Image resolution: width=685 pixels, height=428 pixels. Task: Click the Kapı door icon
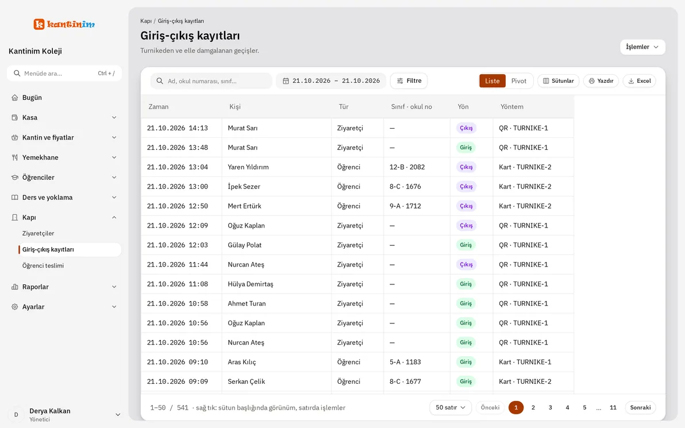pyautogui.click(x=15, y=218)
